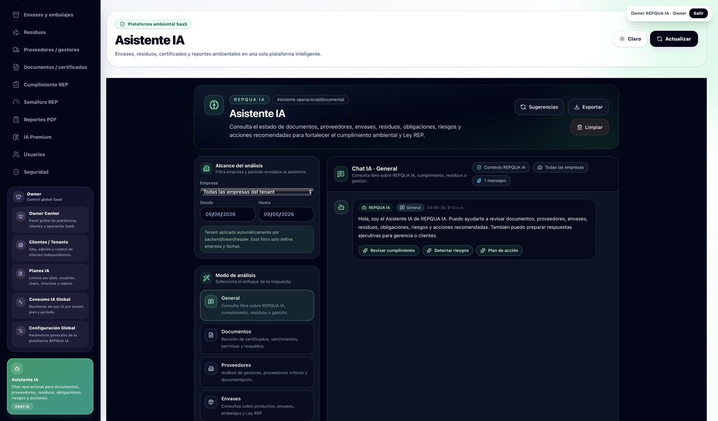Click the Owner crown icon in sidebar header
Screen dimensions: 718x421
[18, 196]
